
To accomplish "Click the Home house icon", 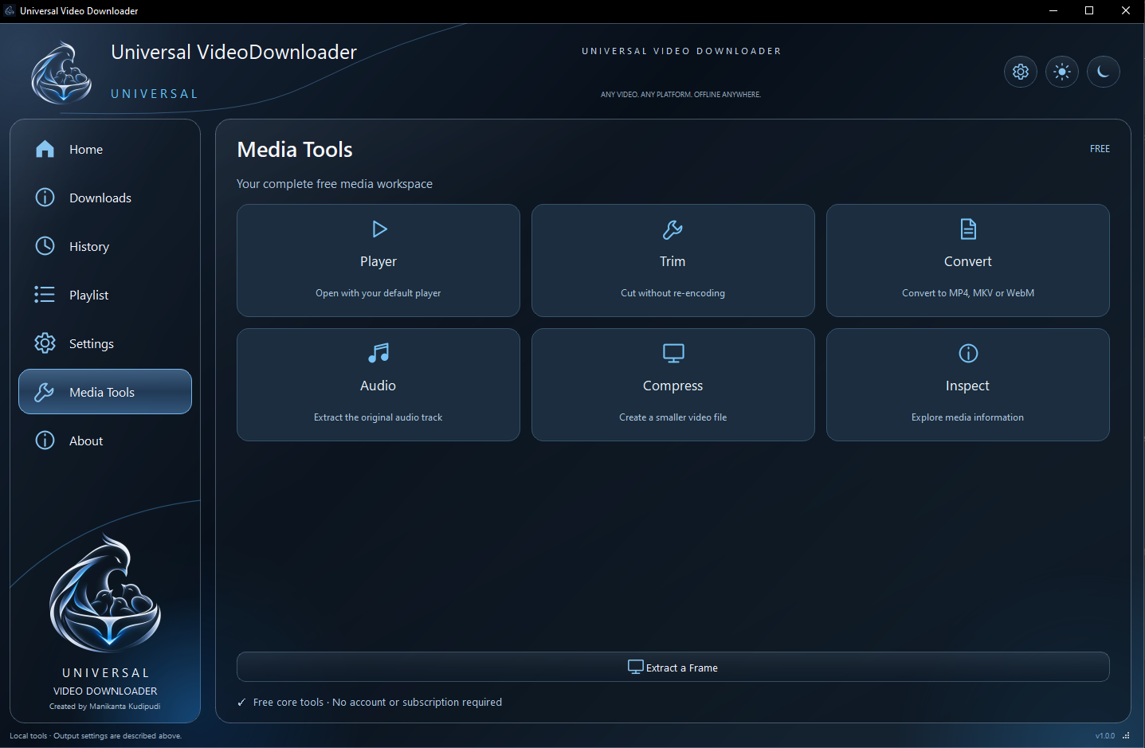I will [45, 149].
